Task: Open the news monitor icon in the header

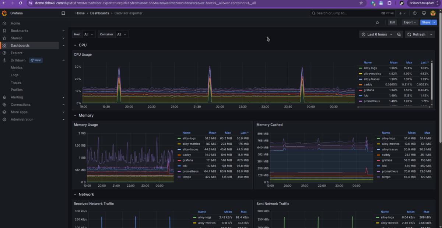Action: click(424, 13)
